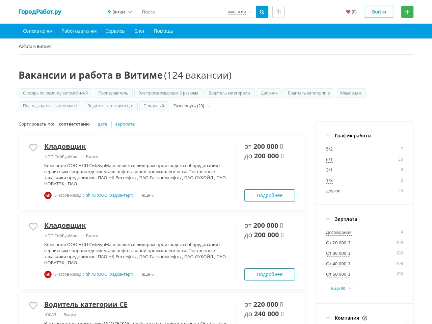Filter by Договорная salary
432x324 pixels.
pyautogui.click(x=339, y=233)
